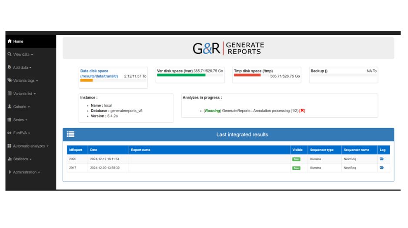Image resolution: width=408 pixels, height=228 pixels.
Task: Click the FunEVA glasses icon
Action: (x=10, y=133)
